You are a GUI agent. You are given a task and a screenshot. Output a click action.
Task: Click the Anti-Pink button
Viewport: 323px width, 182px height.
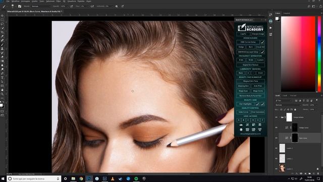(258, 86)
